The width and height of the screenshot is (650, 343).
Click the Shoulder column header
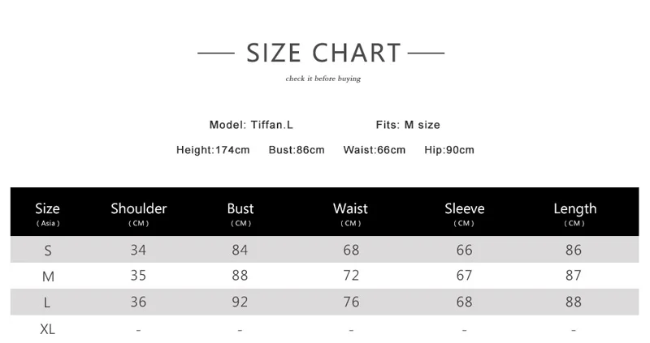[x=139, y=213]
